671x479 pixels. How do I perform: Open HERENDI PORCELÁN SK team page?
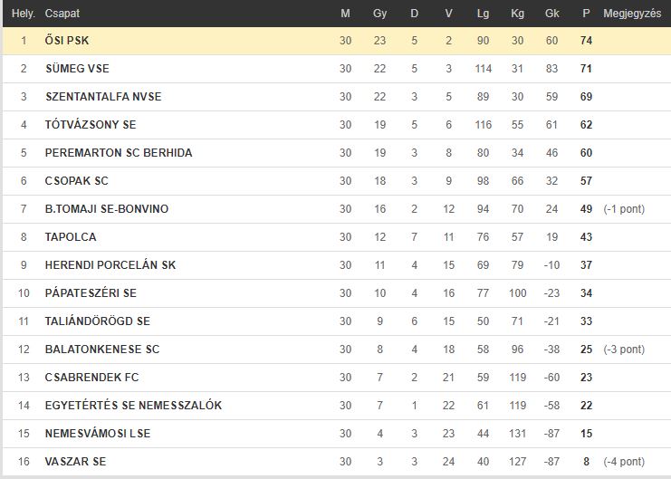110,265
